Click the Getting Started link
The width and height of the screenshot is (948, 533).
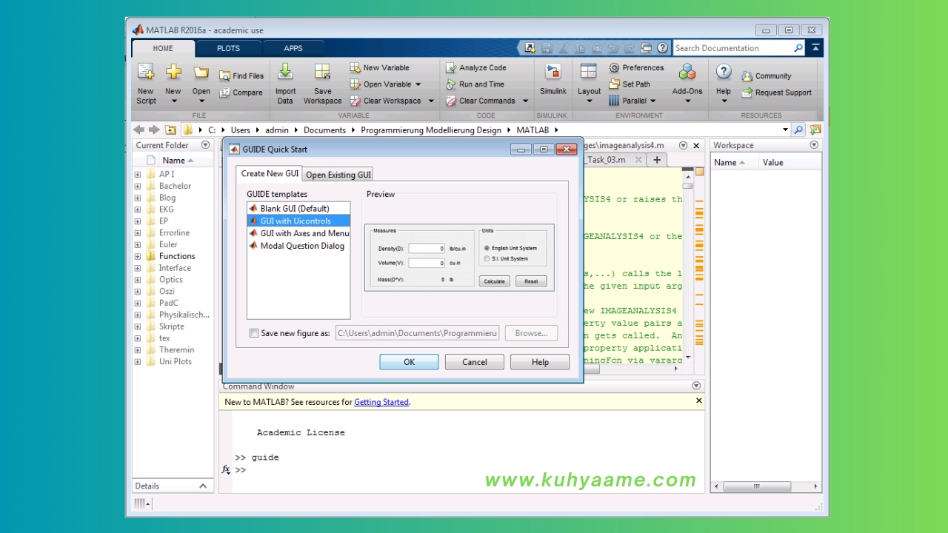click(381, 402)
